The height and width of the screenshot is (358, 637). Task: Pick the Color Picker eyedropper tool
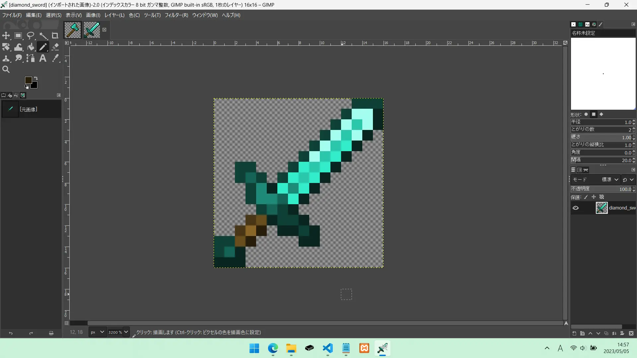coord(55,58)
